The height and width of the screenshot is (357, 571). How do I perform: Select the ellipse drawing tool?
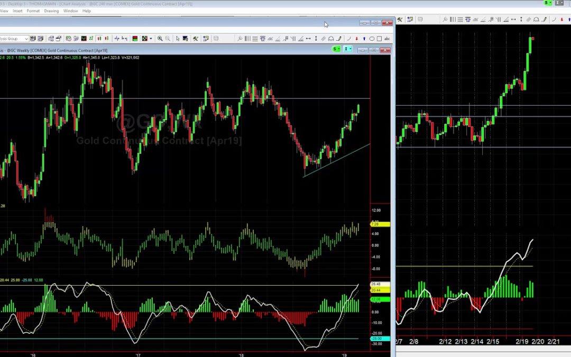pyautogui.click(x=372, y=39)
